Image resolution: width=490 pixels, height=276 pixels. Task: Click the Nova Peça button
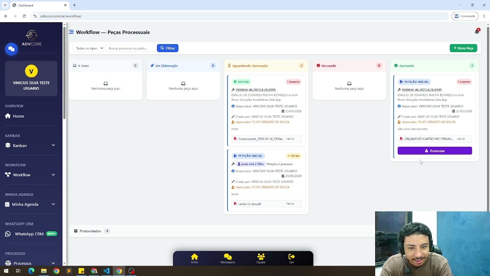pyautogui.click(x=463, y=48)
